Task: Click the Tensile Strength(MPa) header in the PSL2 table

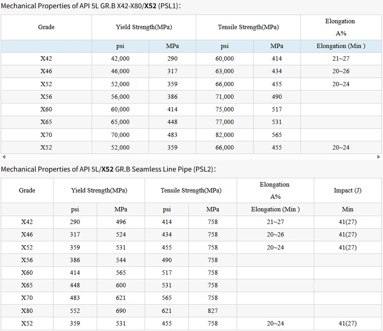Action: pos(191,190)
